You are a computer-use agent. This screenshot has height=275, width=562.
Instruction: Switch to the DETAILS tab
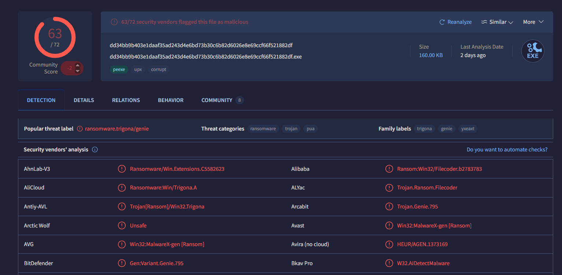pyautogui.click(x=84, y=100)
